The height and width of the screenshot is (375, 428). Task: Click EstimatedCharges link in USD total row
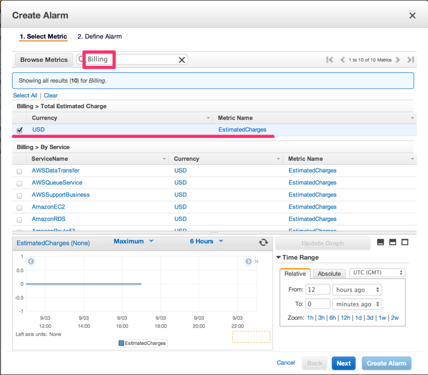pyautogui.click(x=242, y=130)
